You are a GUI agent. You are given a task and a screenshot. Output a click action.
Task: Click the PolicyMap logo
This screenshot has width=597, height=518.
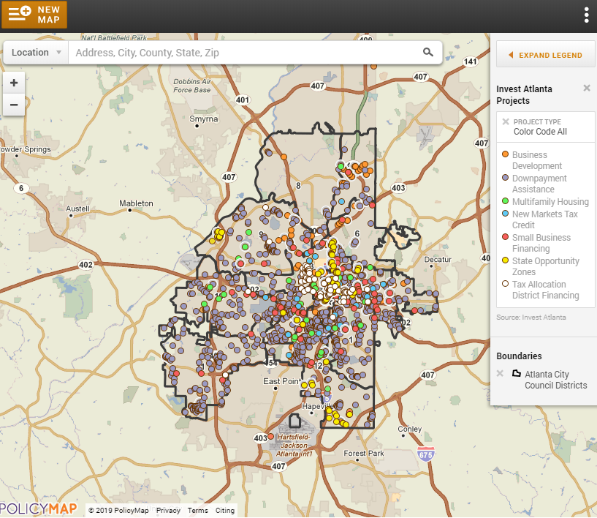(38, 508)
